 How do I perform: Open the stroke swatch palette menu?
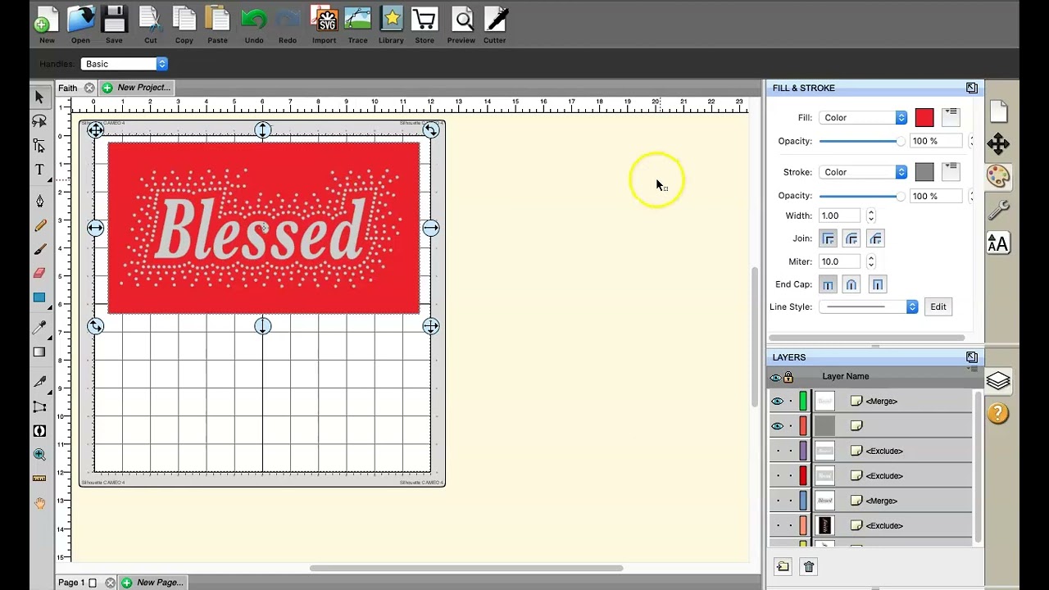click(951, 171)
